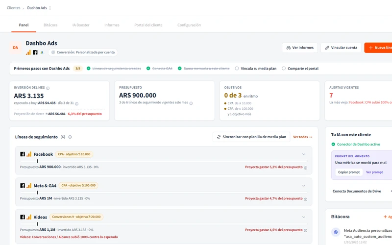Click the Meta Audiencia bitácora entry icon

coord(336,232)
